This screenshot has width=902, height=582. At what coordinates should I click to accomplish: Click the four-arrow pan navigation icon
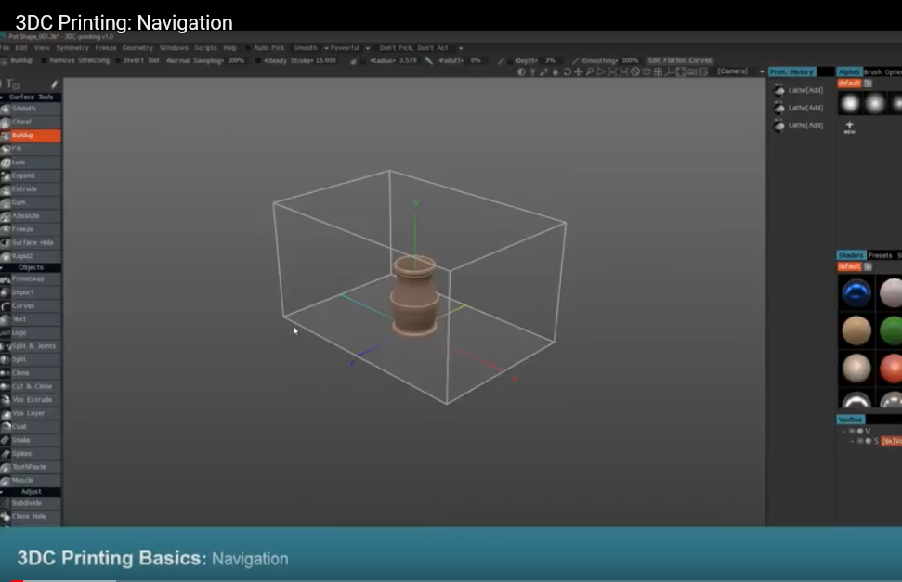(578, 71)
